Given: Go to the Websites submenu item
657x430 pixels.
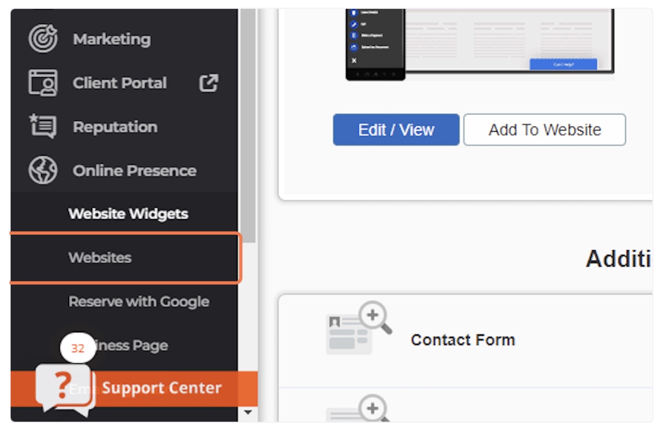Looking at the screenshot, I should 125,258.
